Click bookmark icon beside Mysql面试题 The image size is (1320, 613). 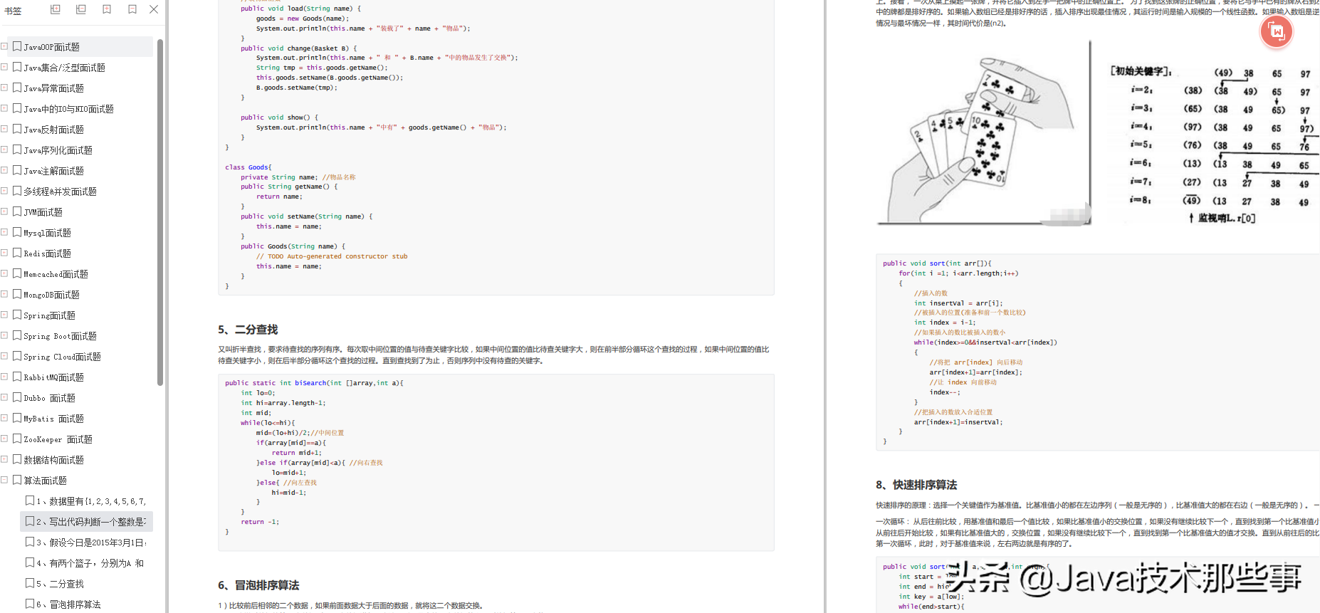(17, 232)
